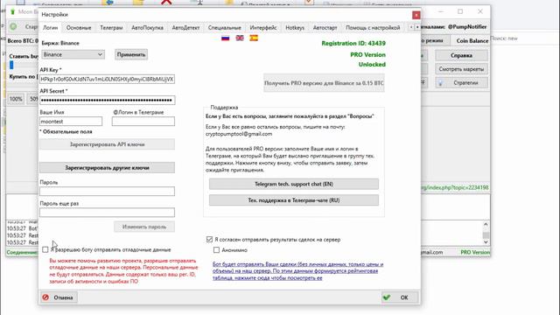
Task: Click the blue buy slider handle
Action: (x=11, y=65)
